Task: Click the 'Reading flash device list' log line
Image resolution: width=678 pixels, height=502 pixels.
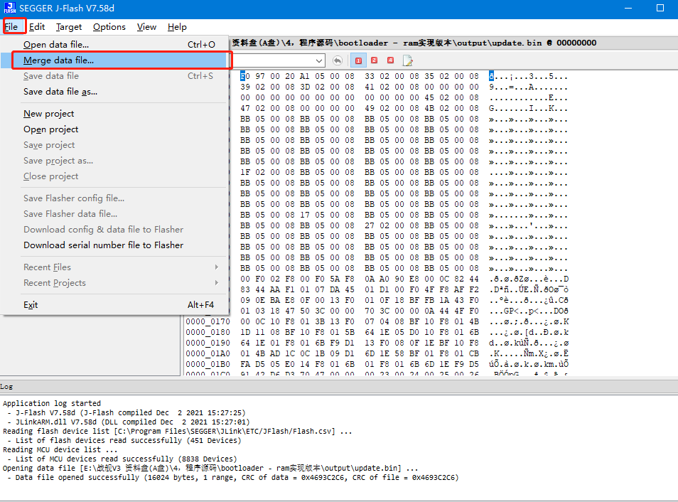Action: tap(177, 432)
